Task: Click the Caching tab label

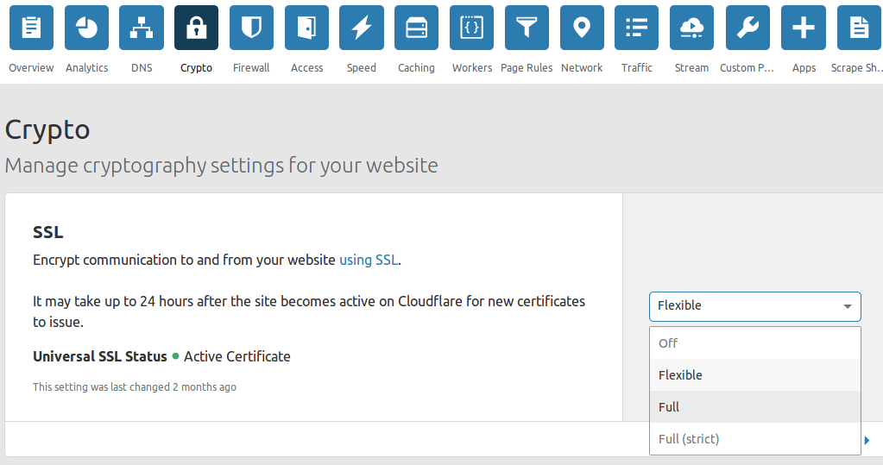Action: click(417, 67)
